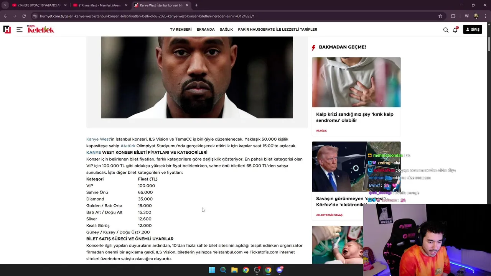Image resolution: width=491 pixels, height=276 pixels.
Task: Select the Batı Alt / Doğu Alt row
Action: click(x=119, y=212)
